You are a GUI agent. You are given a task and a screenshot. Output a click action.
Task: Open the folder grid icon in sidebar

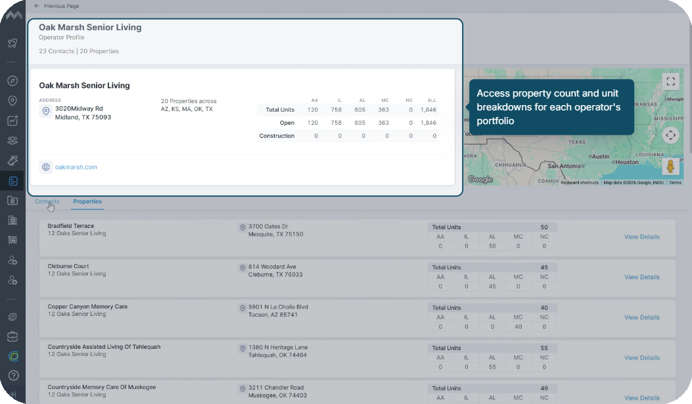pyautogui.click(x=12, y=200)
